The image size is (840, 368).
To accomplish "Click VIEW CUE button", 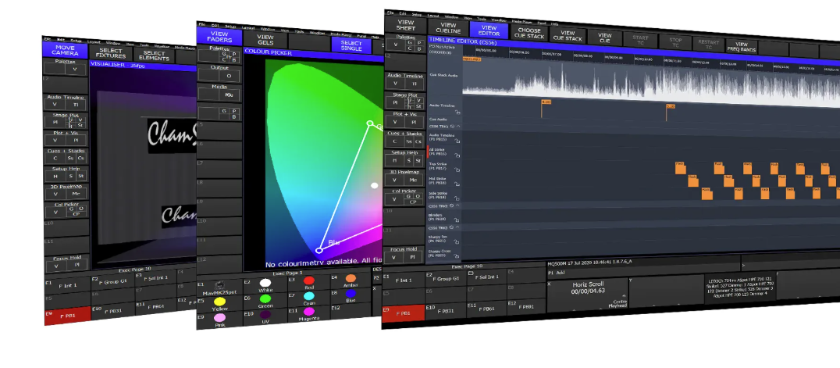I will (604, 38).
